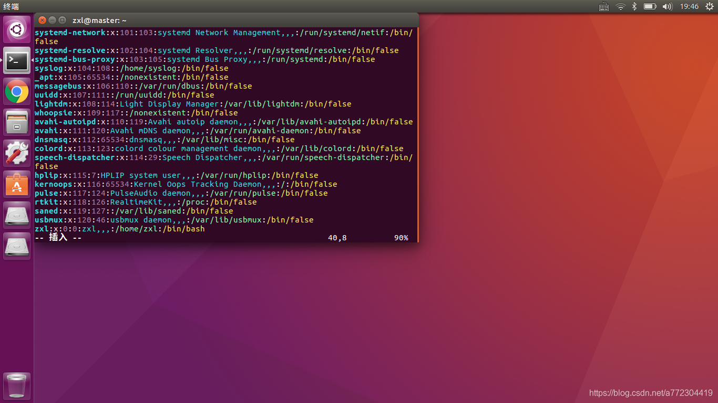The width and height of the screenshot is (718, 403).
Task: Open the upper disk drive launcher icon
Action: pos(16,215)
